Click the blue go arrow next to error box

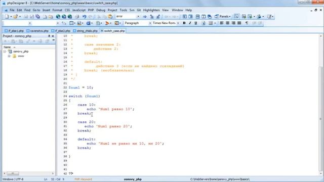(x=145, y=17)
